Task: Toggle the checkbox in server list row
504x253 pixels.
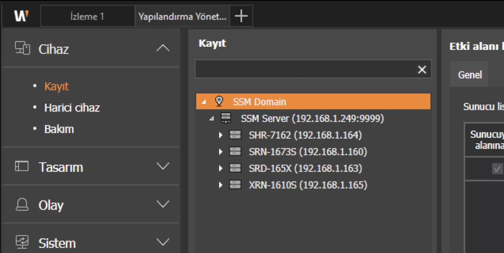Action: [497, 169]
